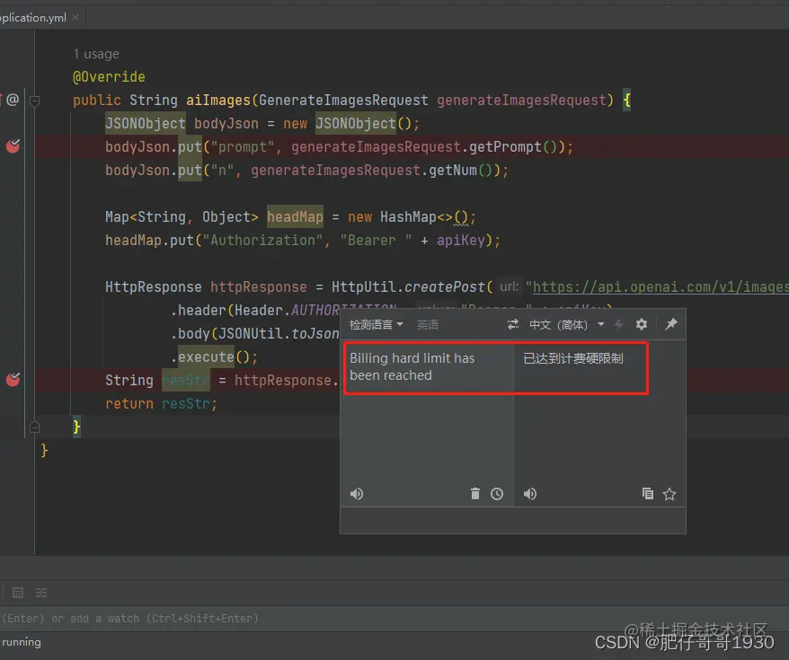Click the source text 'Billing hard limit has been reached'

412,367
